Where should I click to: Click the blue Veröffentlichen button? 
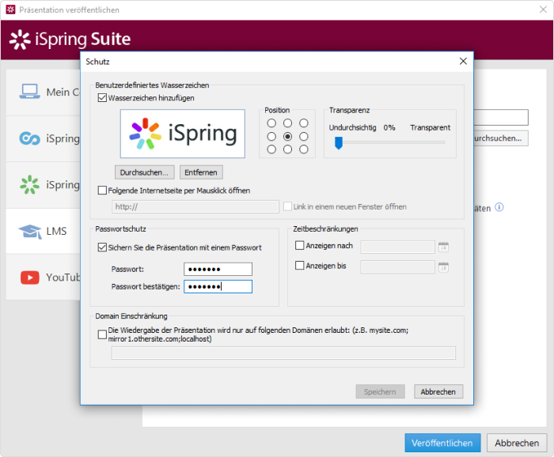click(x=442, y=443)
